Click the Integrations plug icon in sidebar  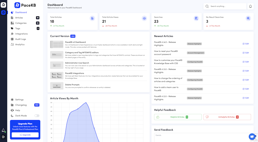click(x=12, y=34)
